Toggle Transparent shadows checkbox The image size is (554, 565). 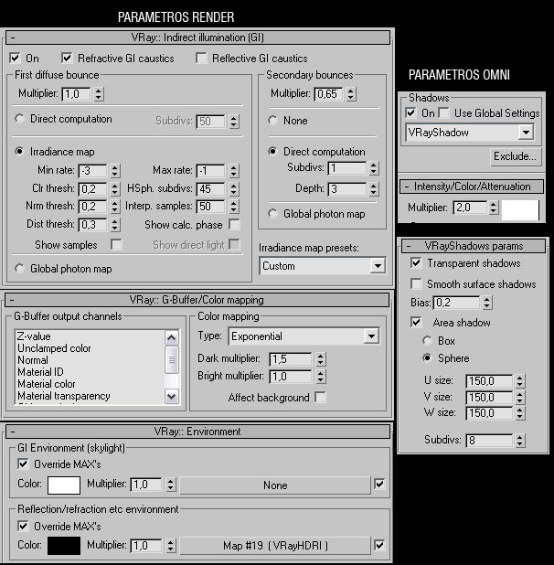tap(416, 262)
